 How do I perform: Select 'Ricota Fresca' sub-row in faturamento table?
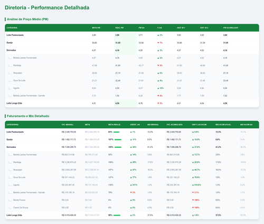pyautogui.click(x=132, y=200)
